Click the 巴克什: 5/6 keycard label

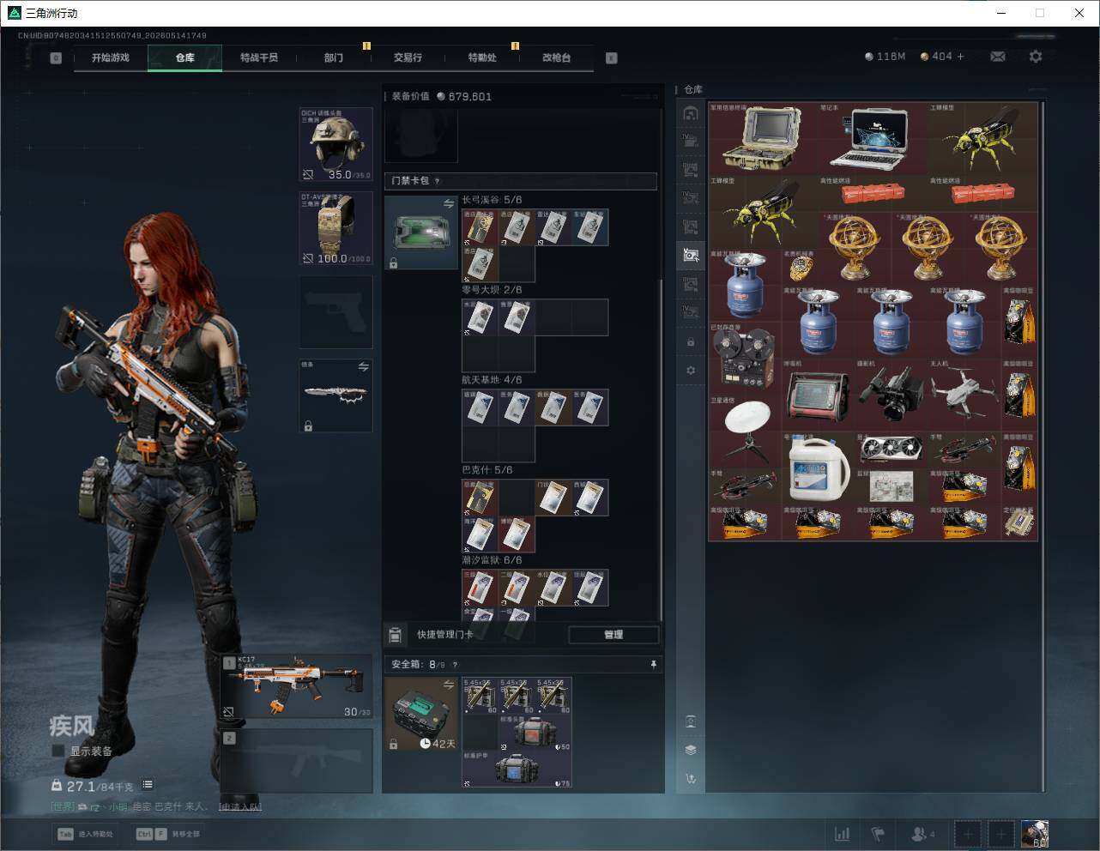click(x=487, y=470)
